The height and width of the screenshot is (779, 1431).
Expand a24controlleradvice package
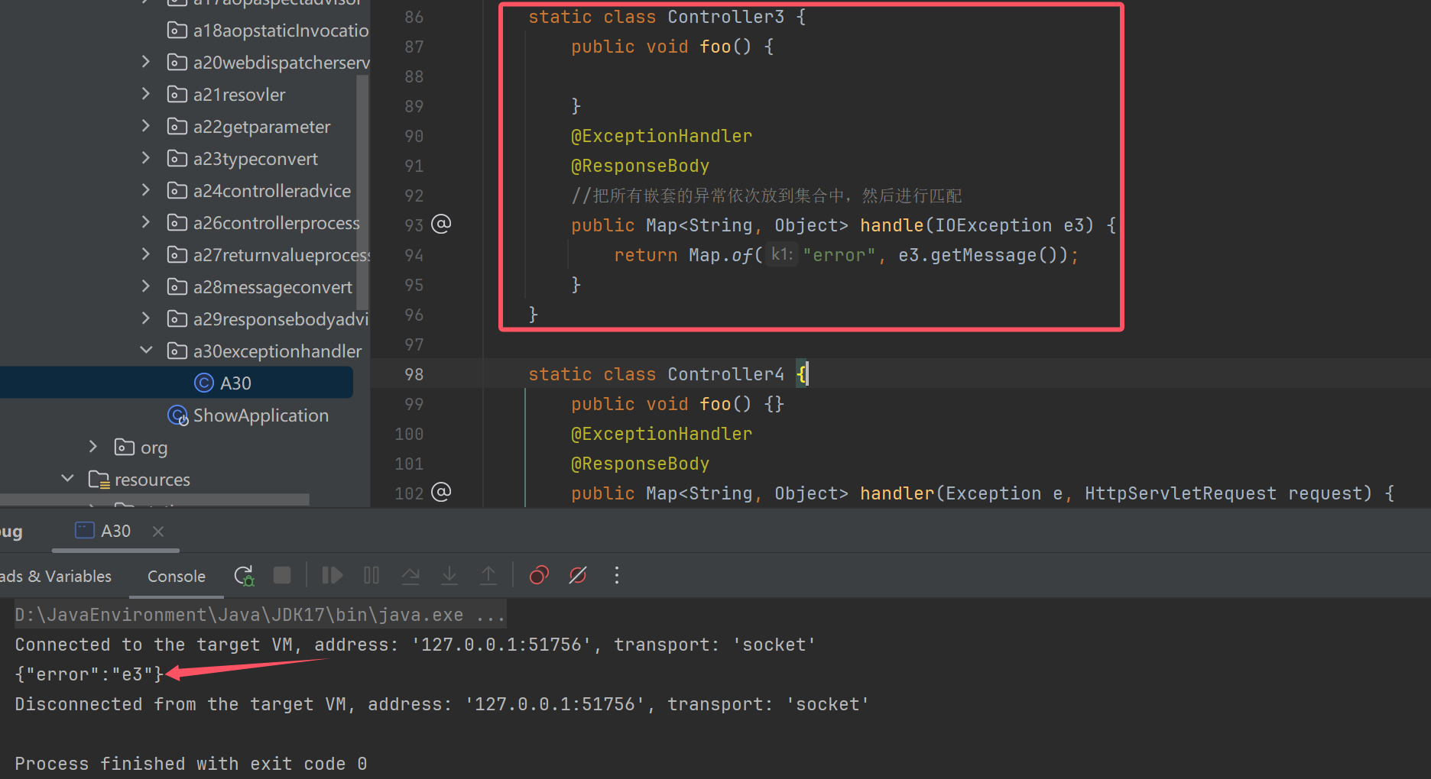[x=146, y=190]
